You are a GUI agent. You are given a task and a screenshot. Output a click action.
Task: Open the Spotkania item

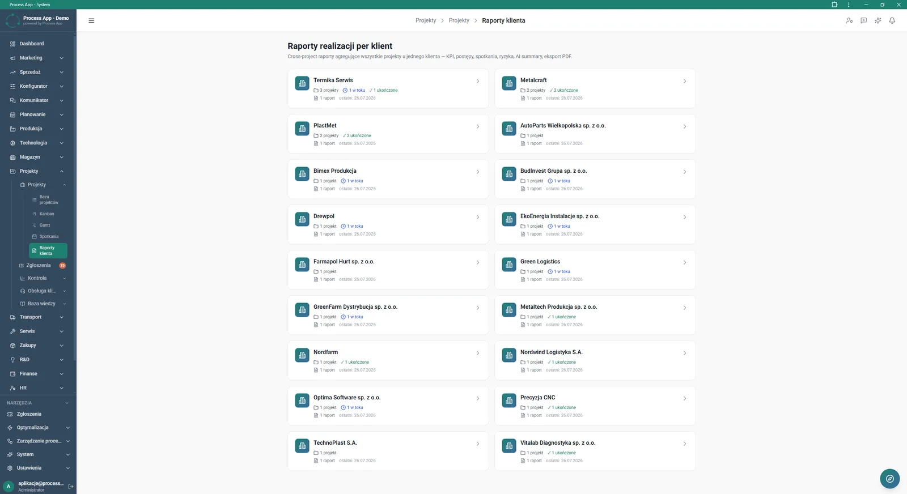[48, 236]
